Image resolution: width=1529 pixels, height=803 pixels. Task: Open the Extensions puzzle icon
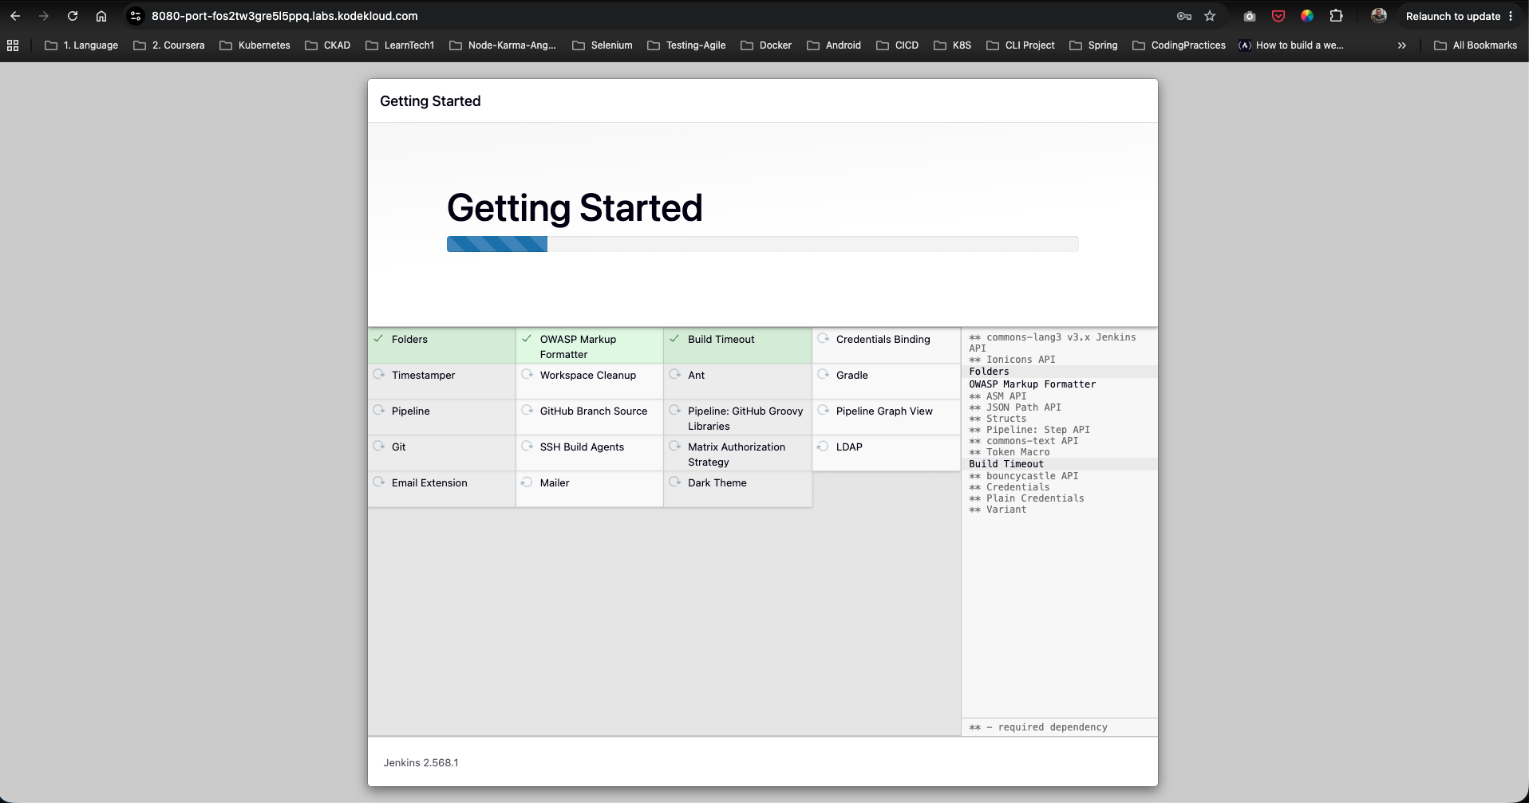(x=1336, y=16)
